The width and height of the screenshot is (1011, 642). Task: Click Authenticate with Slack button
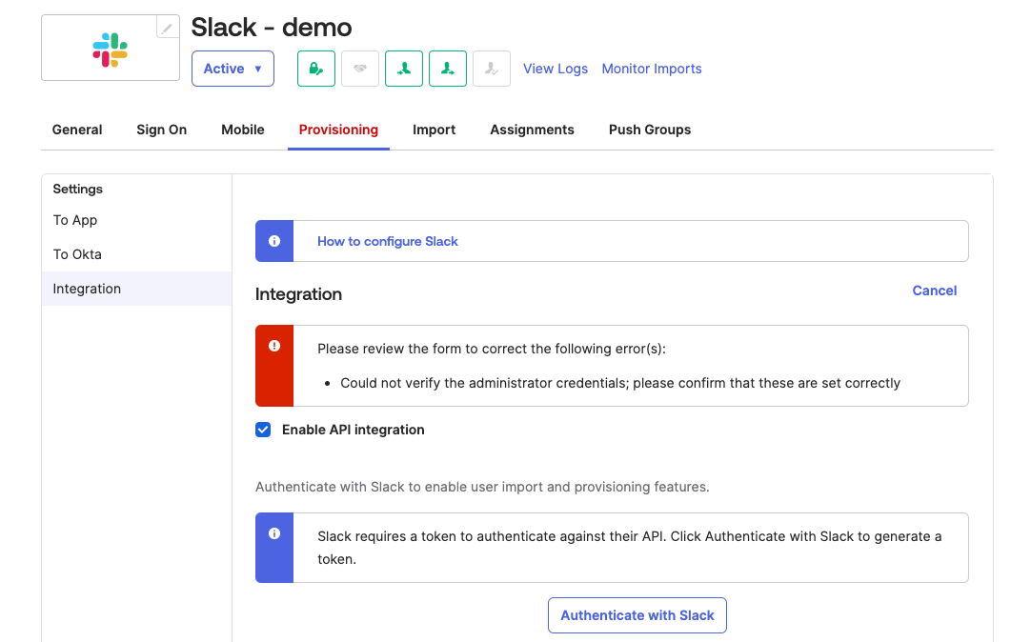(x=637, y=615)
